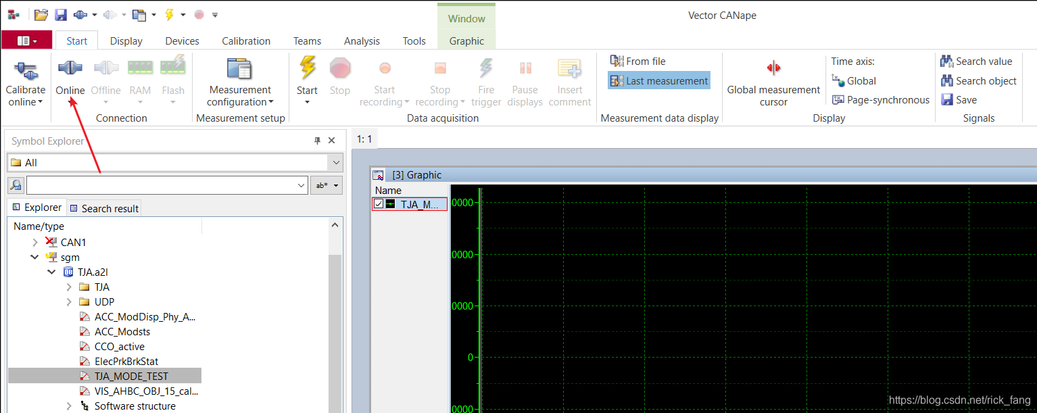This screenshot has width=1037, height=413.
Task: Select TJA_MODE_TEST in the tree
Action: [x=131, y=376]
